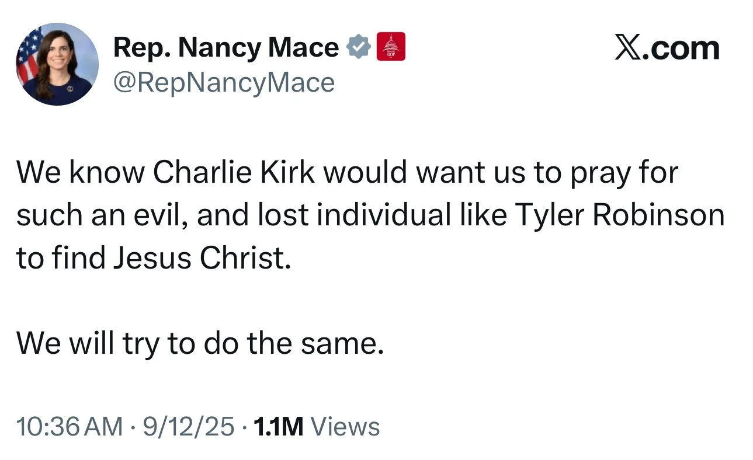Click the @RepNancyMace handle

click(224, 82)
